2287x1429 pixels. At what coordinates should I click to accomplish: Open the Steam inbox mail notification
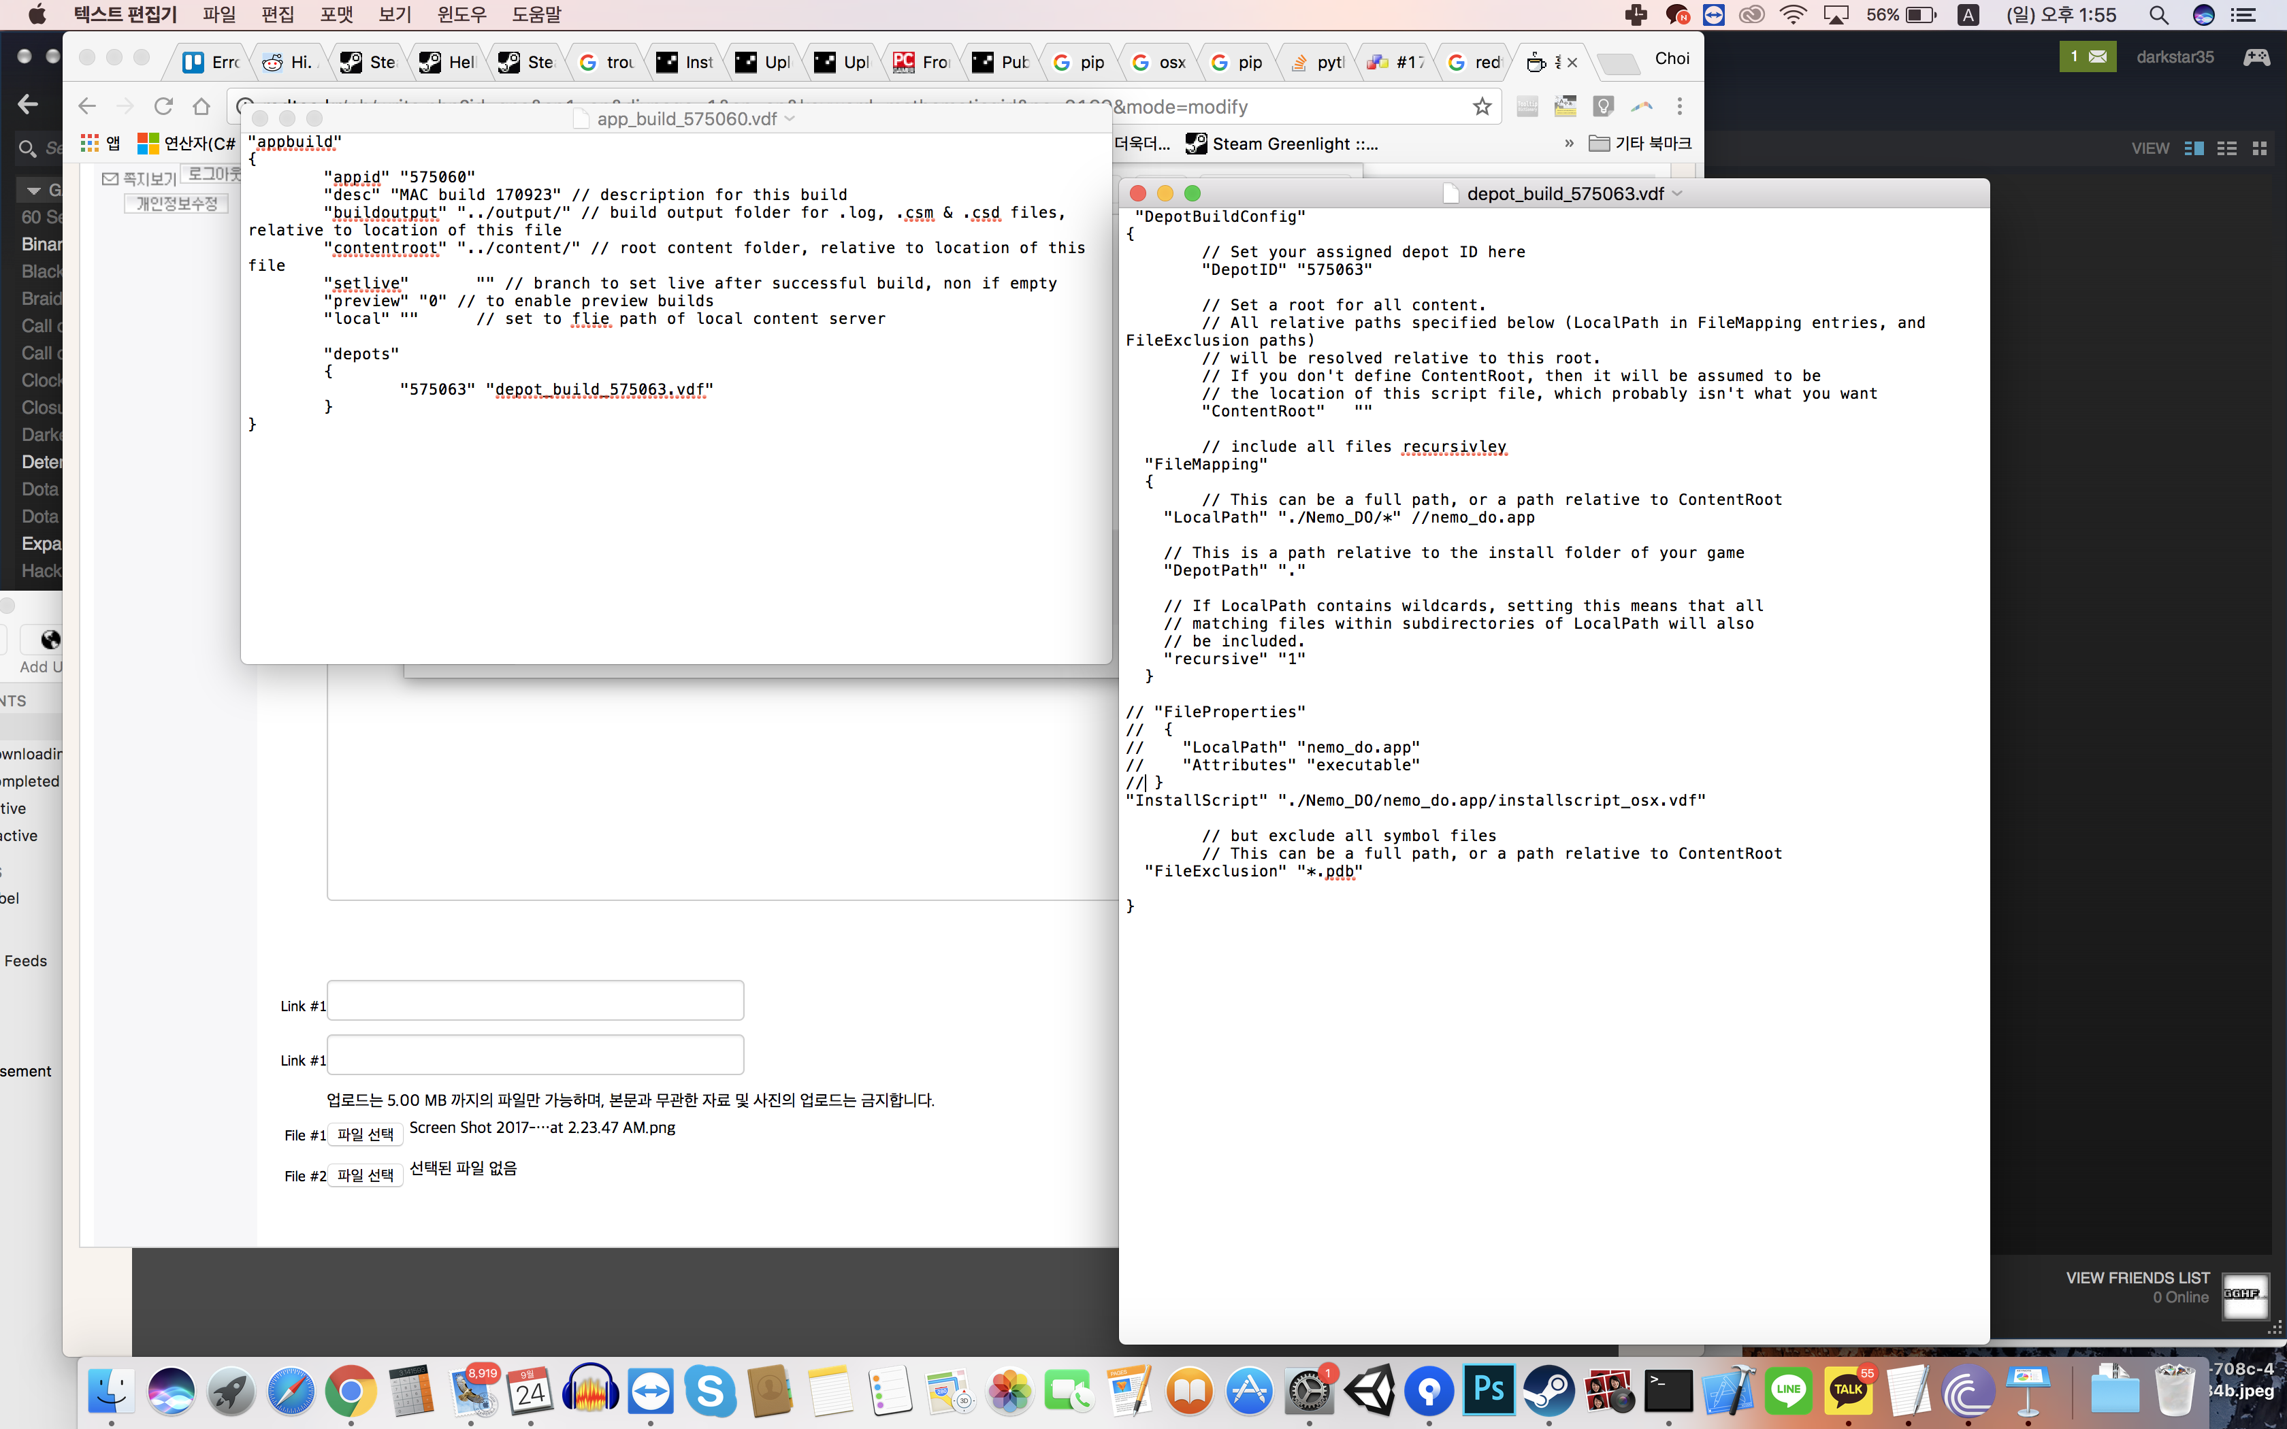tap(2088, 56)
